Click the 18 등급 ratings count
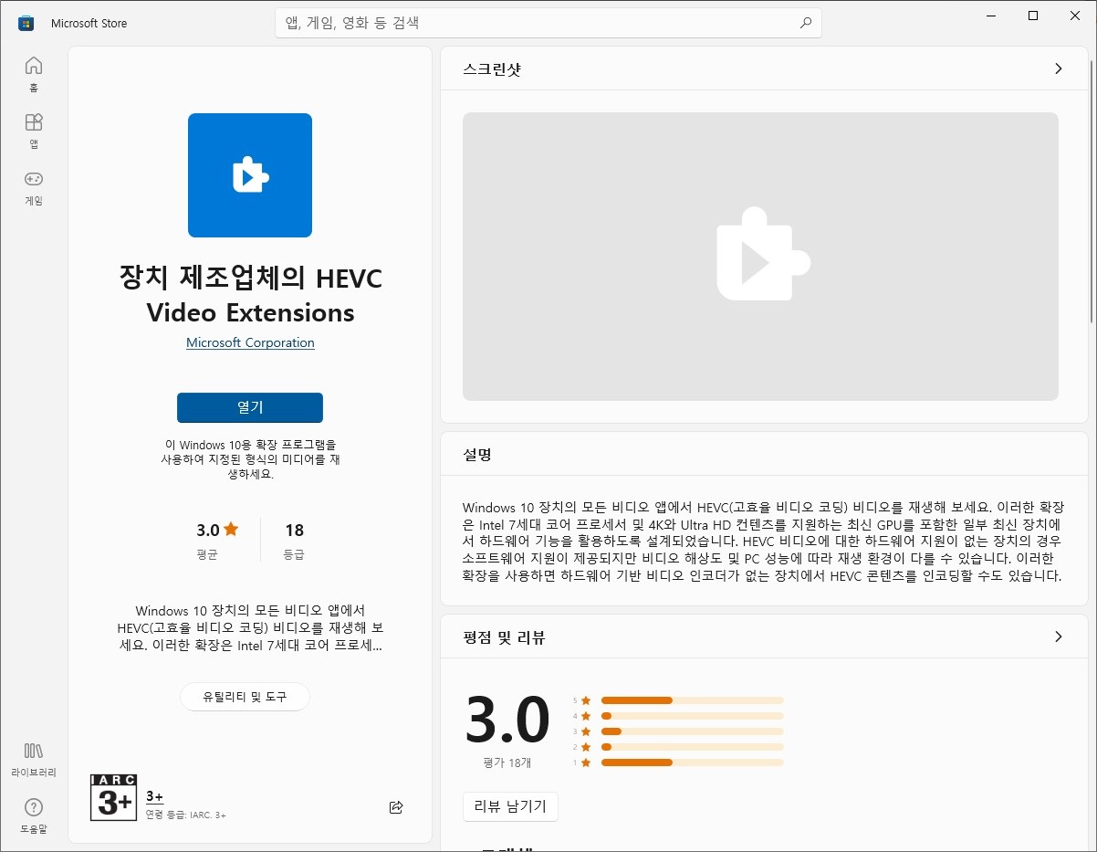Image resolution: width=1097 pixels, height=852 pixels. 294,540
